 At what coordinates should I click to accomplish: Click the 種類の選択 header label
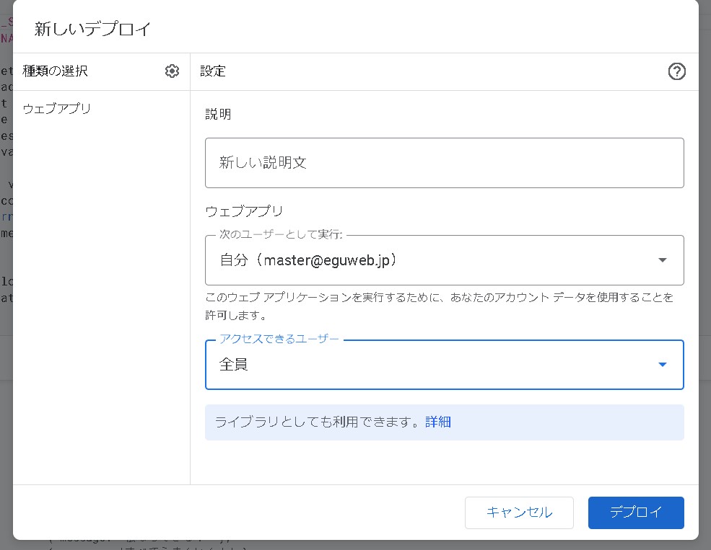point(56,71)
